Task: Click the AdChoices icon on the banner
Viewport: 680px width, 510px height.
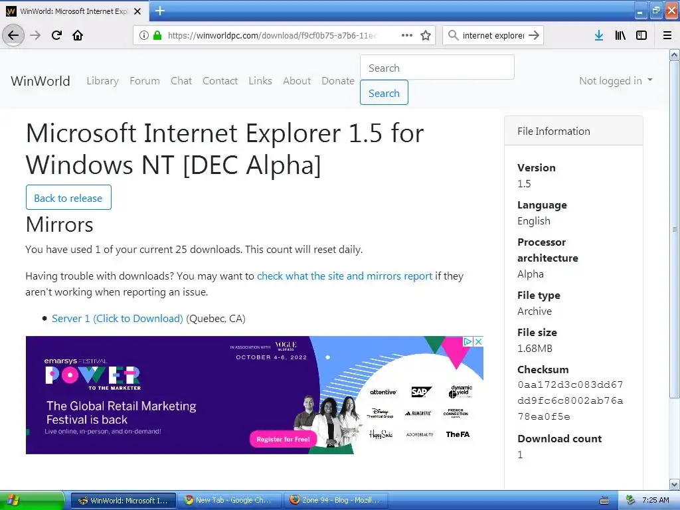Action: [x=468, y=342]
